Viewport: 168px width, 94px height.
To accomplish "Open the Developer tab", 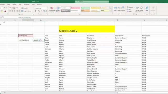I will (27, 5).
